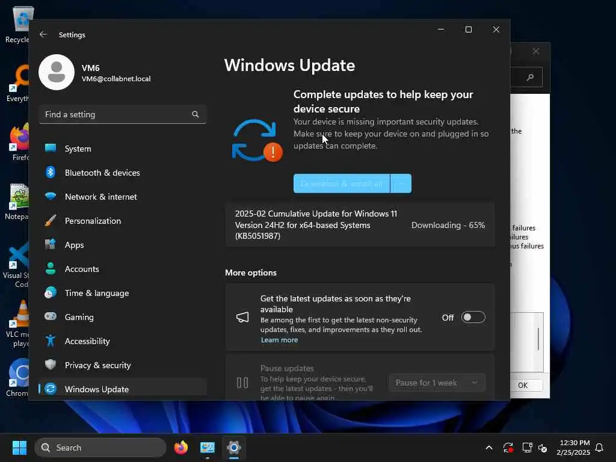
Task: Click the megaphone icon for latest updates
Action: (242, 317)
